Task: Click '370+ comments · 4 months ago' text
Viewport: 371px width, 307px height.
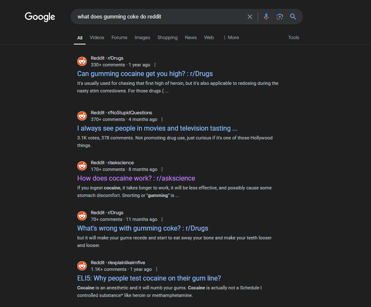Action: click(124, 120)
